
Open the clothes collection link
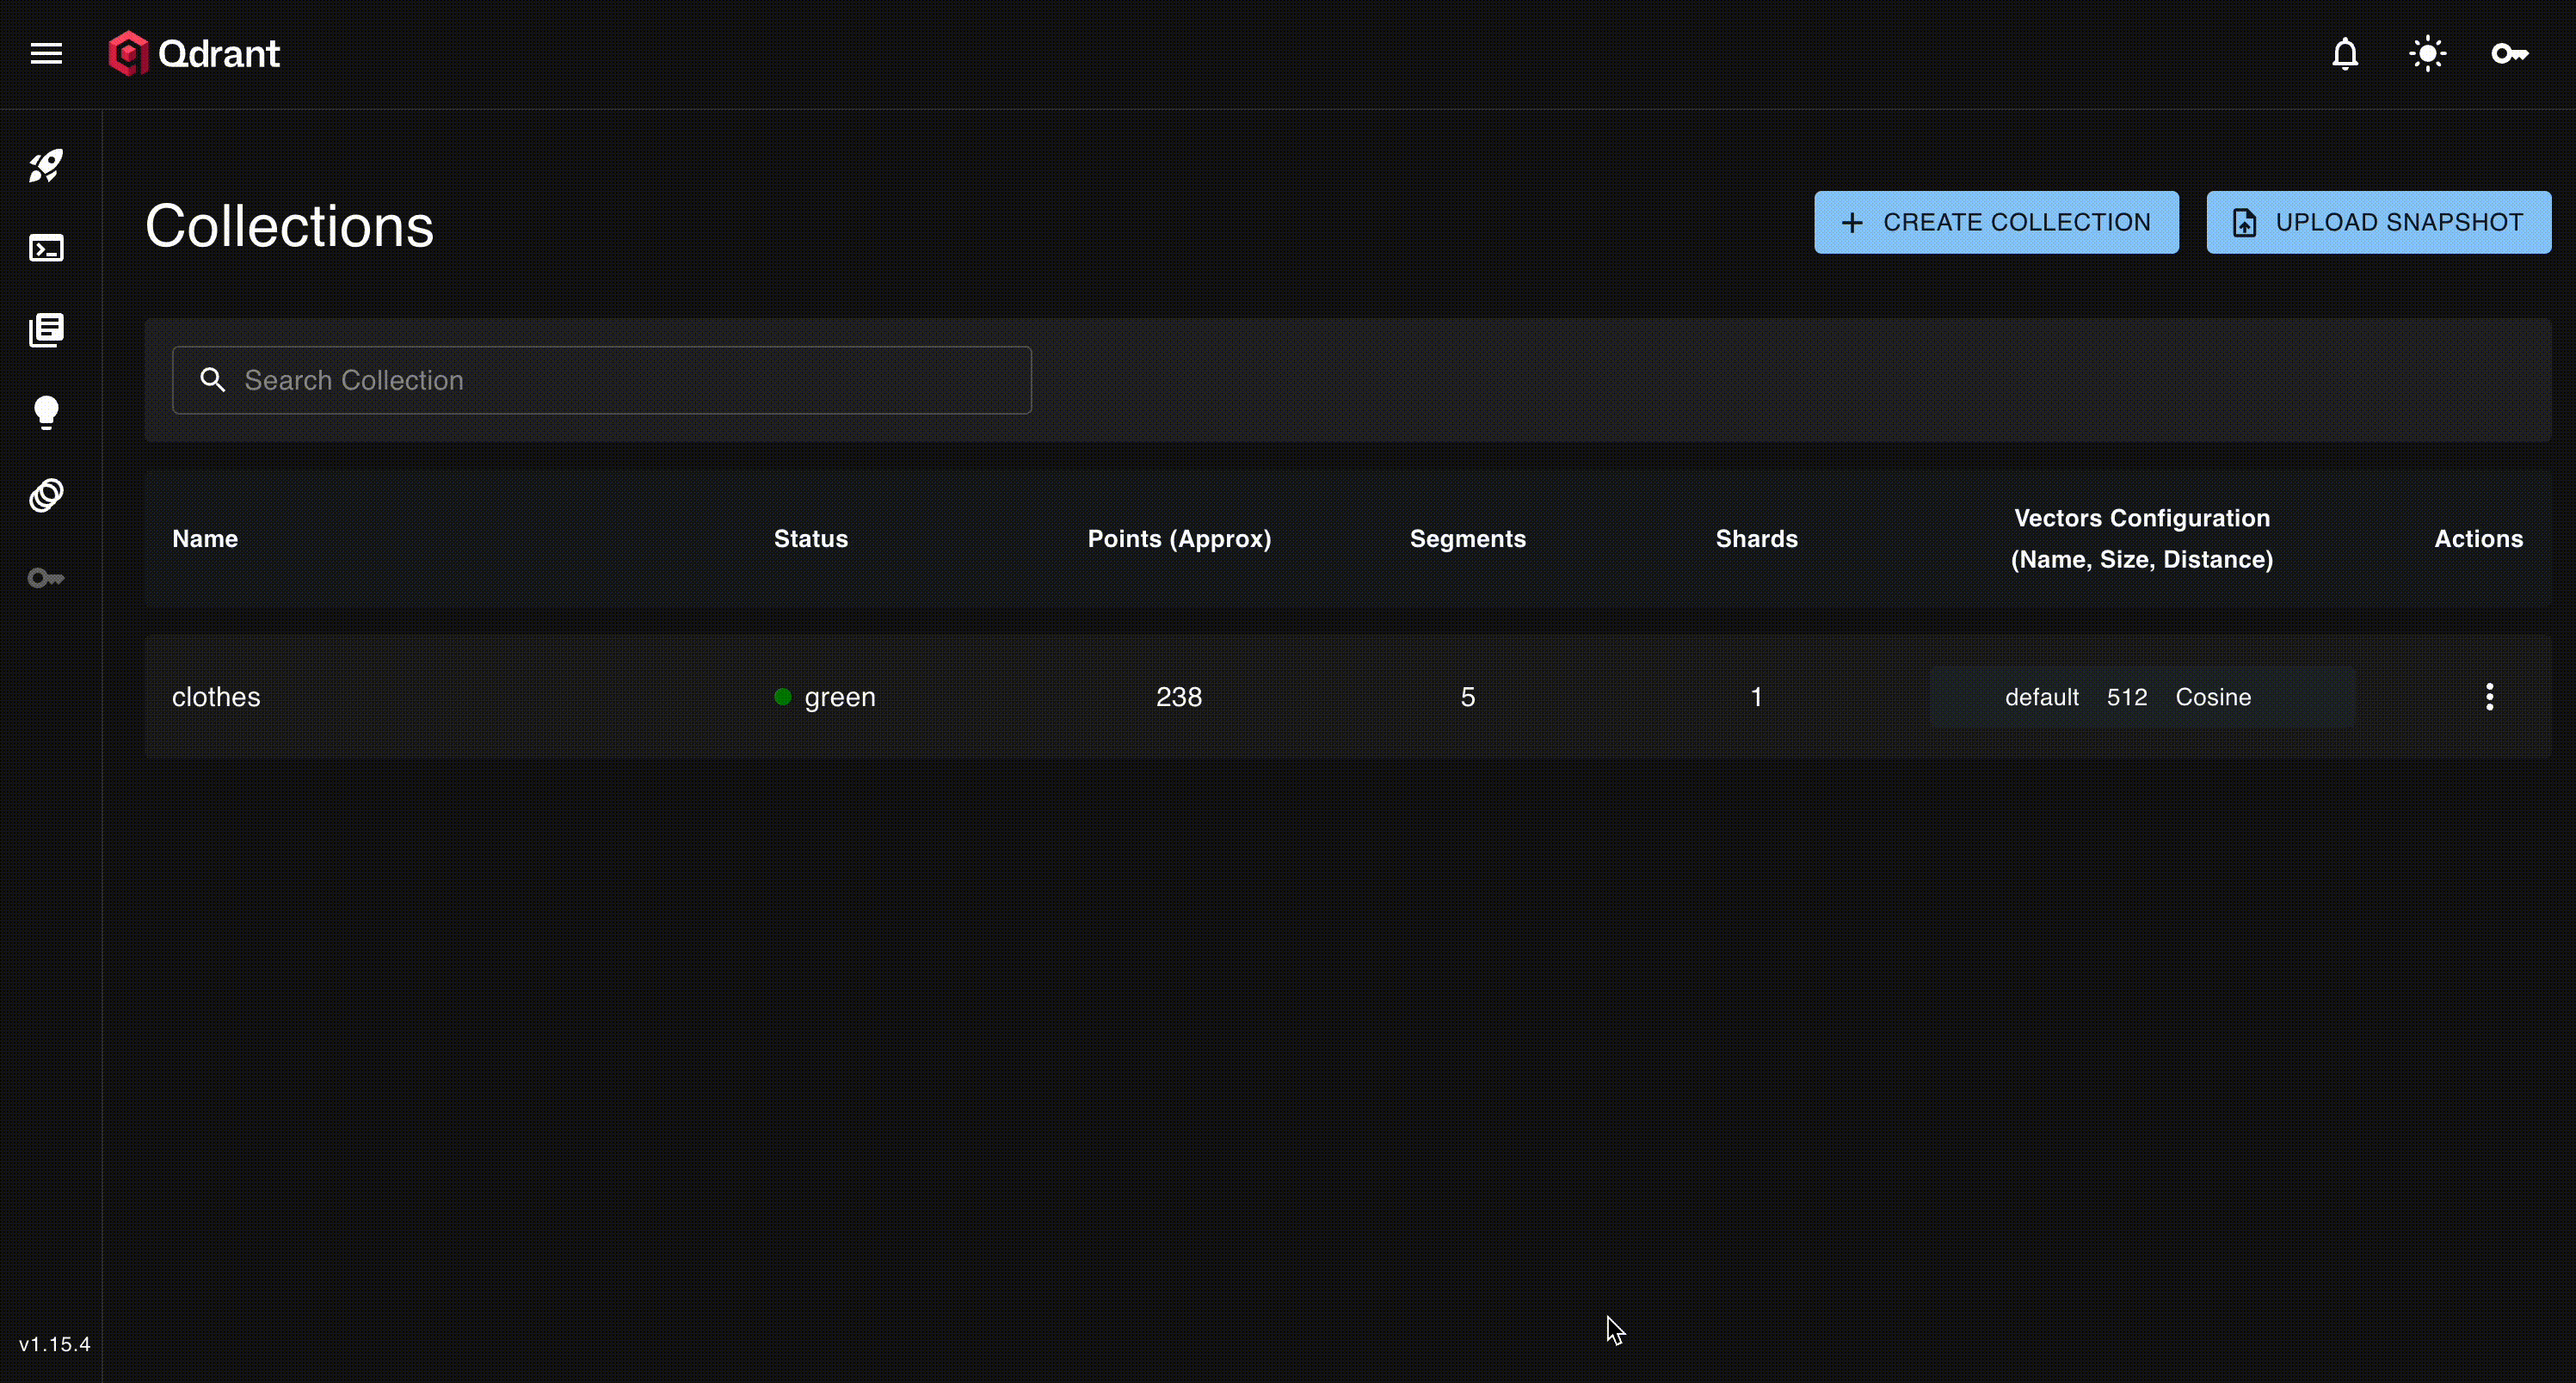[216, 697]
